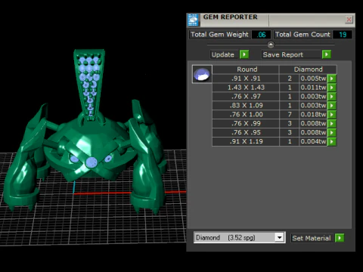
Task: Select the .76 X .97 size cell
Action: pyautogui.click(x=246, y=97)
